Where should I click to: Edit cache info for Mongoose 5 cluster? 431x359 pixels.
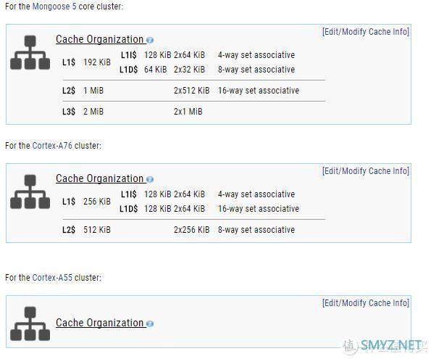[x=366, y=32]
